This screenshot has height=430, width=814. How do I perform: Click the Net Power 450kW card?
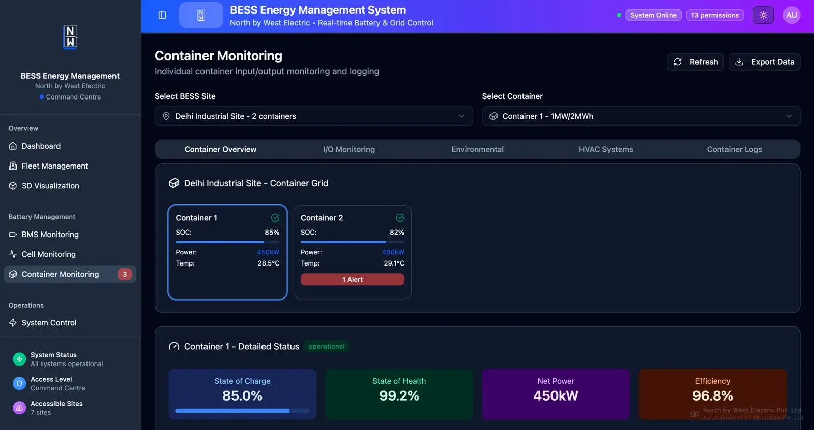pos(556,394)
